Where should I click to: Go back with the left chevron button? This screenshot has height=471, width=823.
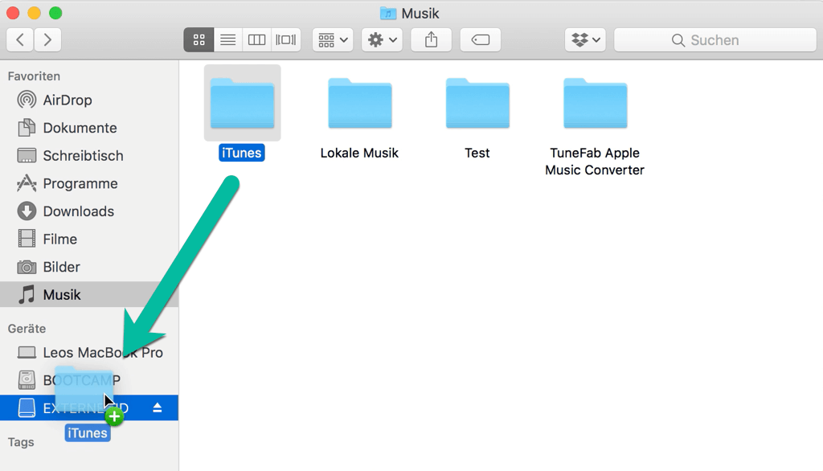click(x=20, y=40)
